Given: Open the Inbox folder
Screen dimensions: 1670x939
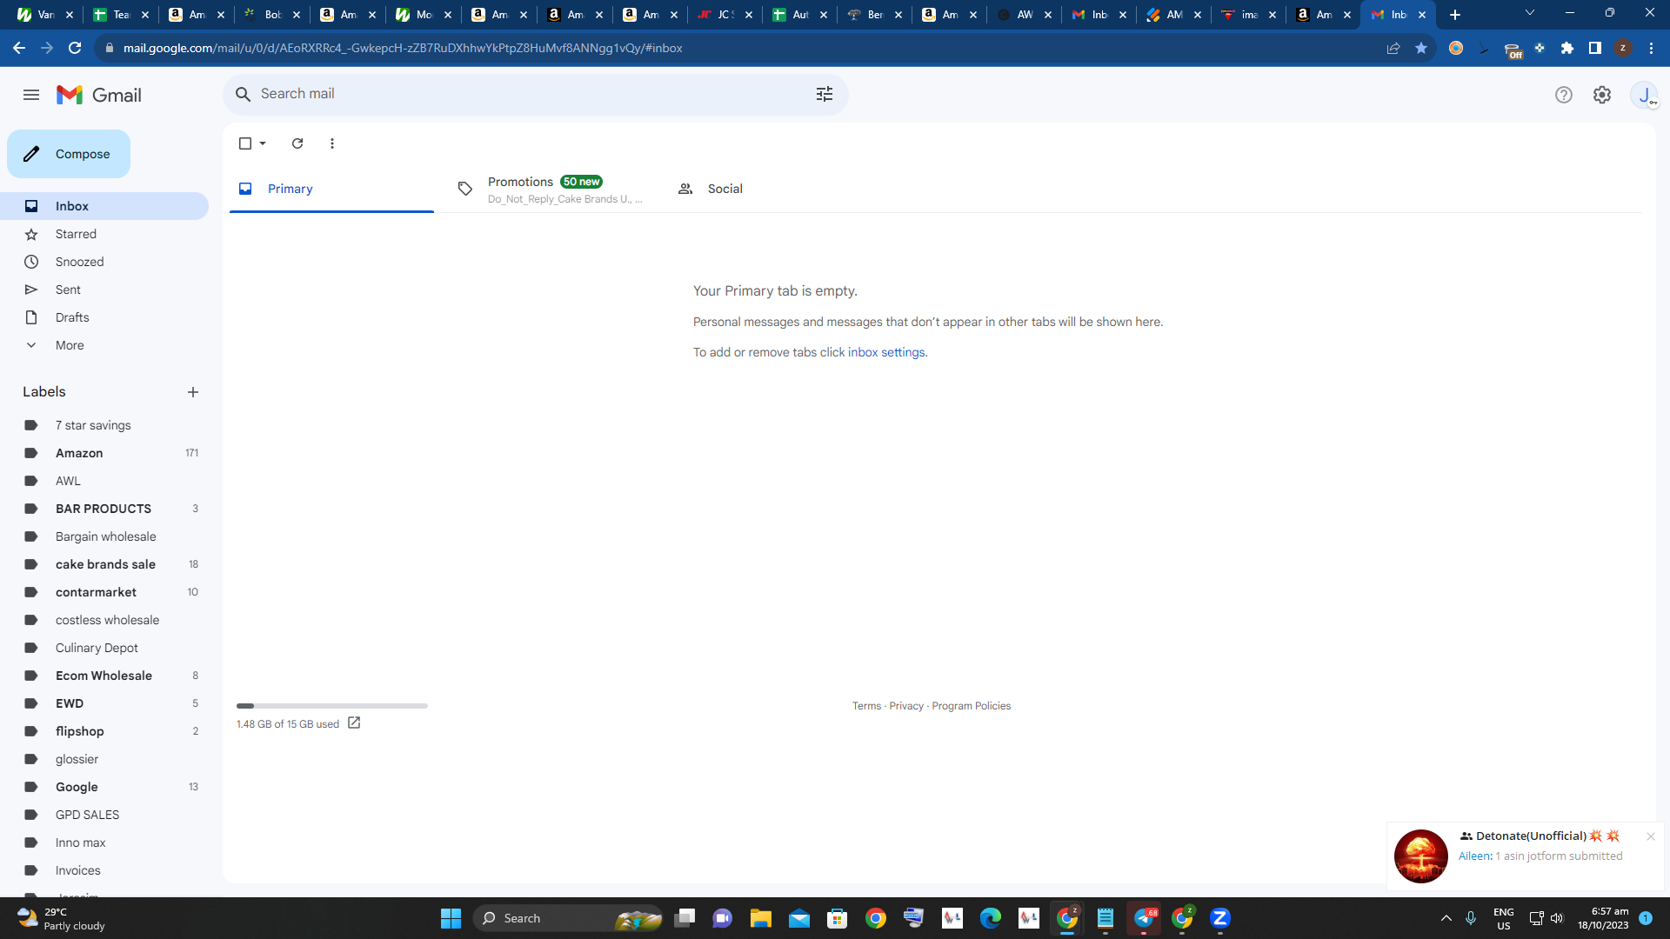Looking at the screenshot, I should click(104, 206).
